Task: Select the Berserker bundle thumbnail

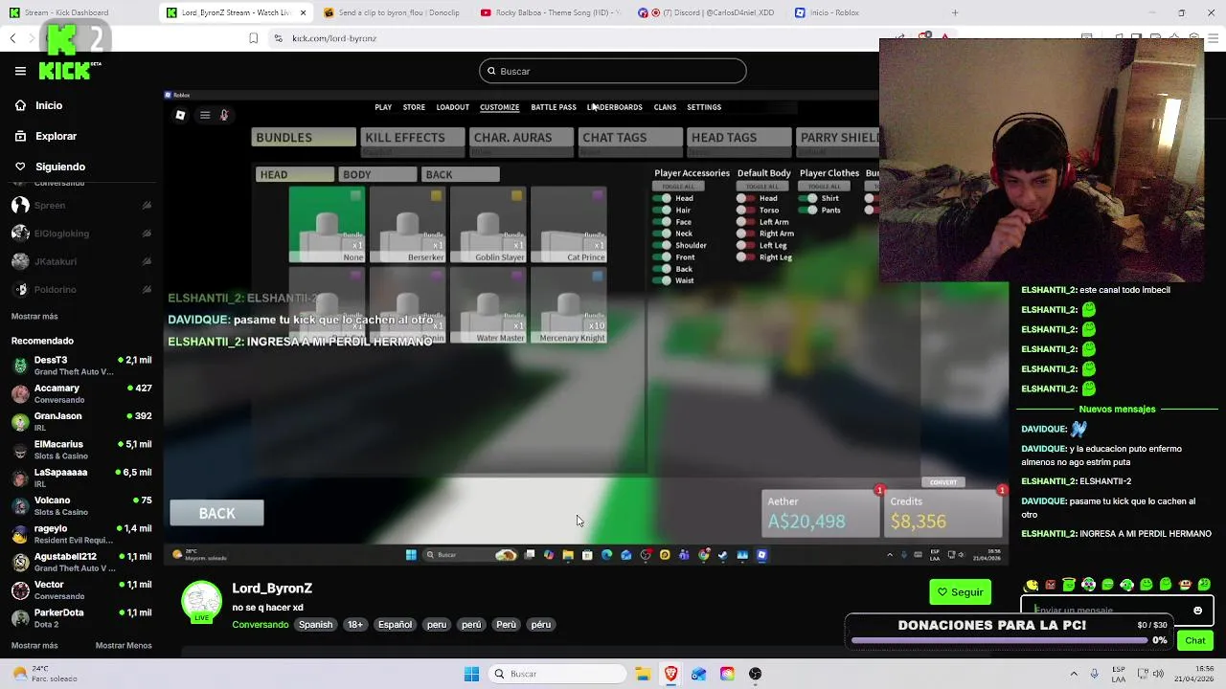Action: (x=407, y=225)
